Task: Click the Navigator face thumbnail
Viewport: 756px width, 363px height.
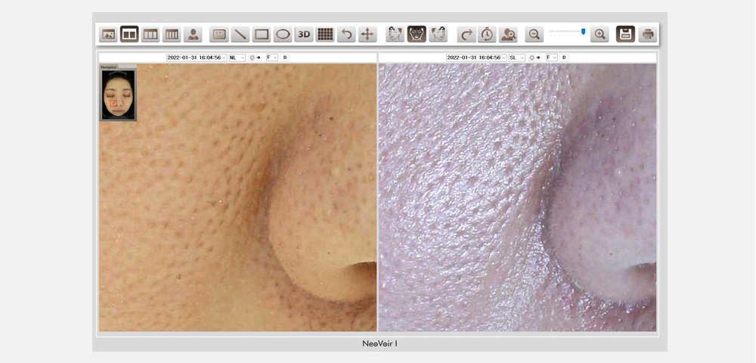Action: (x=118, y=95)
